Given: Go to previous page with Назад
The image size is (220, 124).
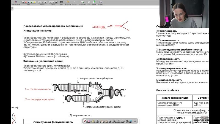Looking at the screenshot, I should click(89, 2).
